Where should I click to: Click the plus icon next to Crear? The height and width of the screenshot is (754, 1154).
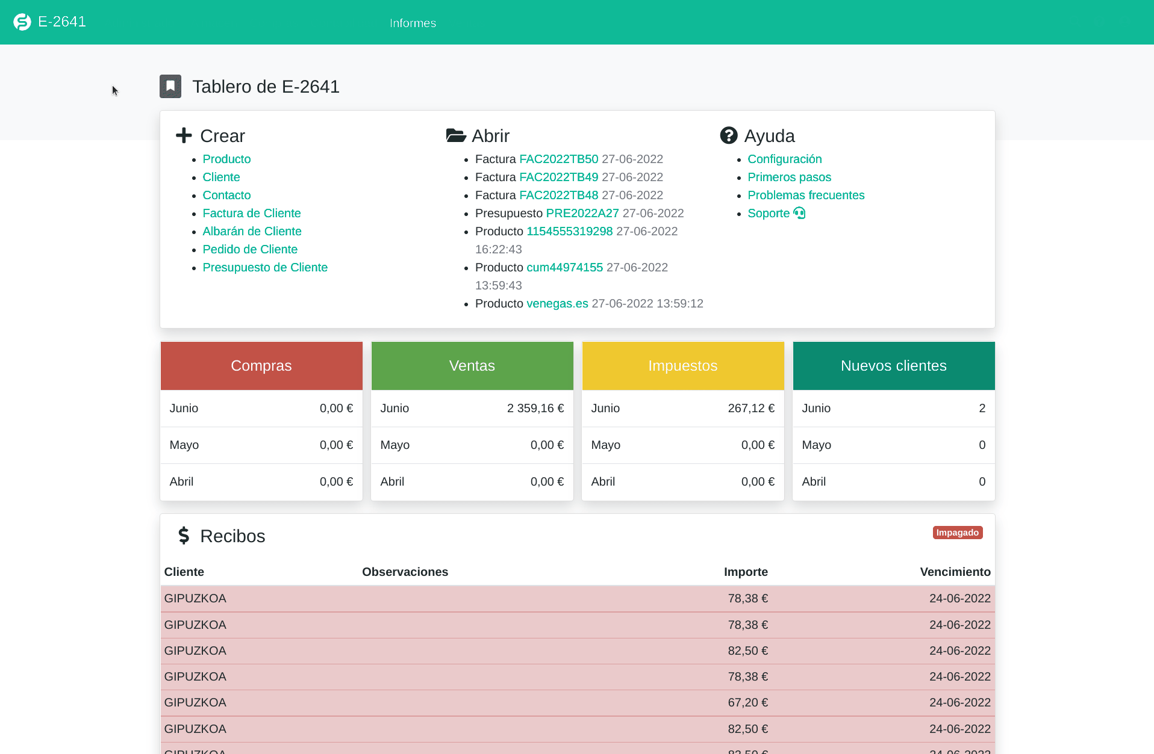[184, 135]
